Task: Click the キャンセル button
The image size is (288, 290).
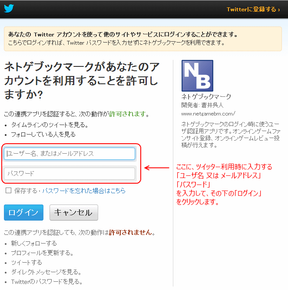Action: pos(74,212)
